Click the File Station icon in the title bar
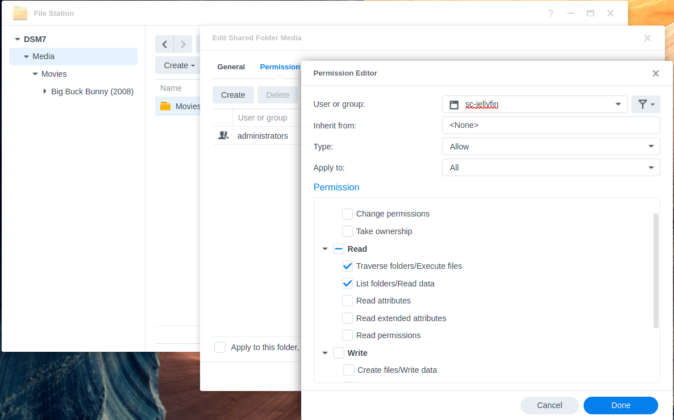Image resolution: width=674 pixels, height=420 pixels. pos(20,13)
